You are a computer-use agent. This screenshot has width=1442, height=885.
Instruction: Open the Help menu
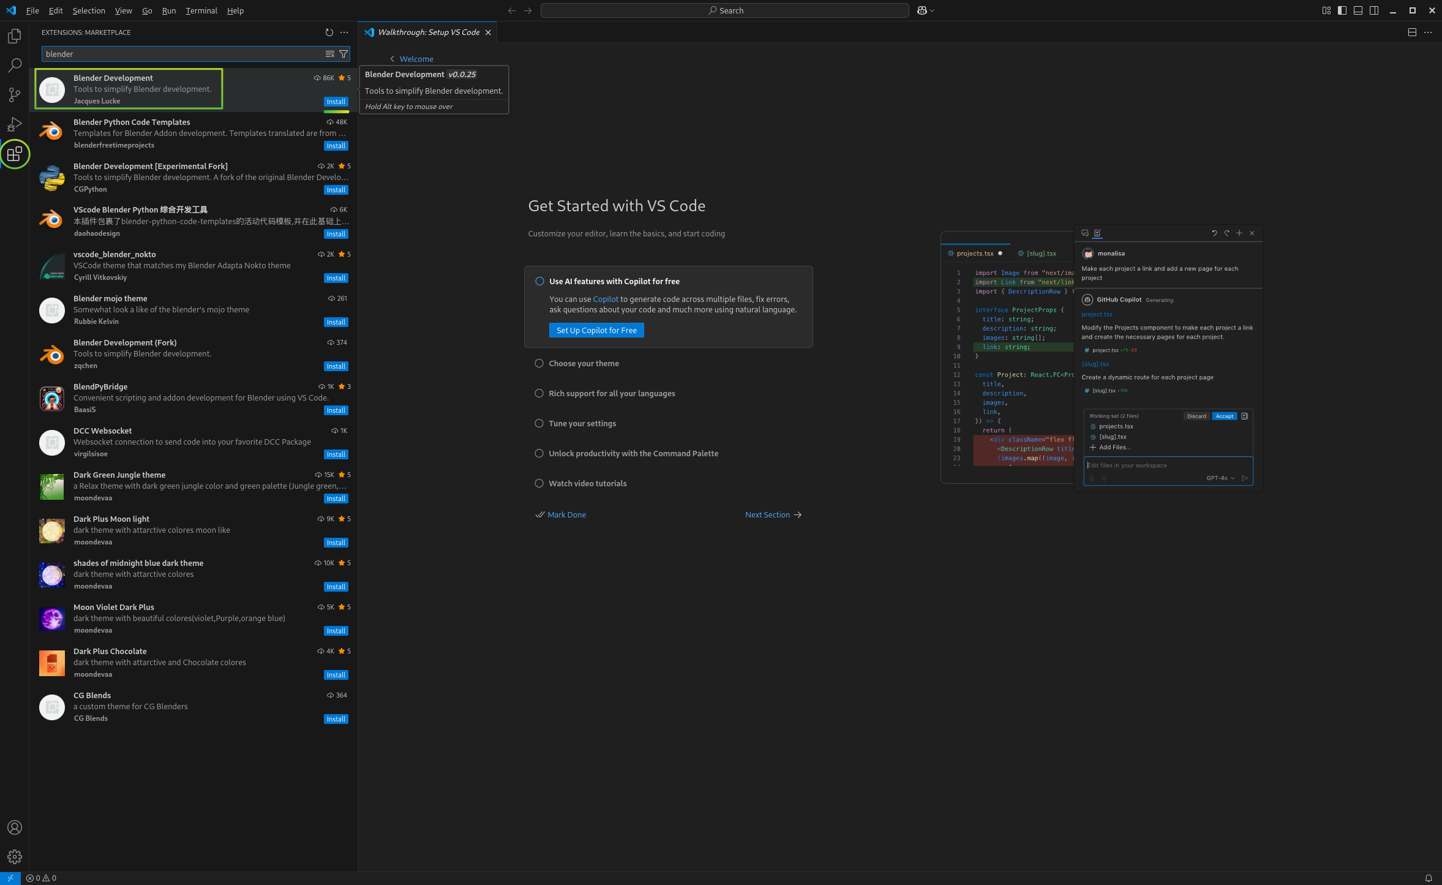[235, 10]
